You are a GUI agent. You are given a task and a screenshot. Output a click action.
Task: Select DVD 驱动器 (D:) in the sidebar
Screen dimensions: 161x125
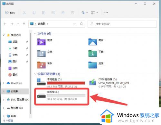18,100
